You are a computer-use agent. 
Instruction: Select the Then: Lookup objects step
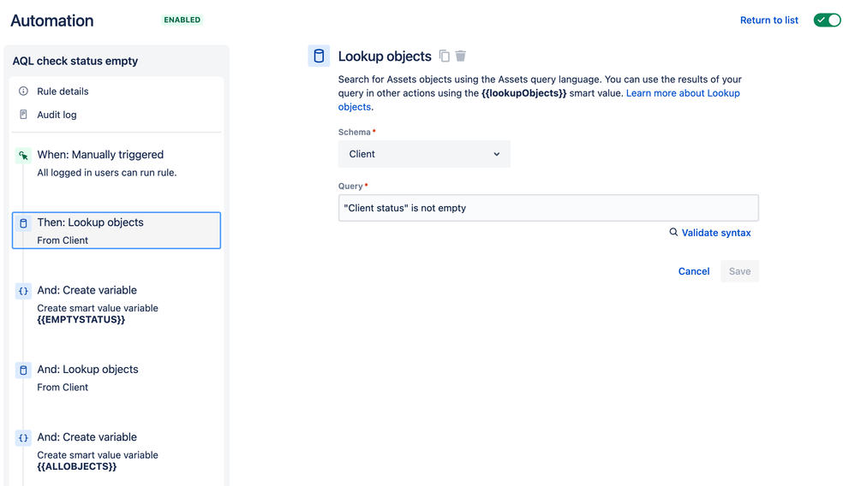click(x=117, y=230)
